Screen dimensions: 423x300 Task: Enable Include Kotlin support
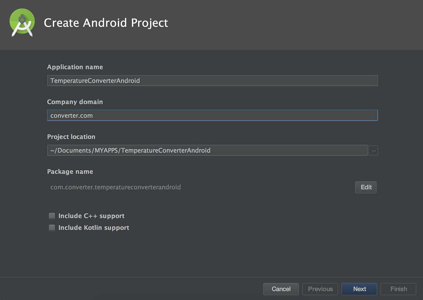click(x=52, y=227)
